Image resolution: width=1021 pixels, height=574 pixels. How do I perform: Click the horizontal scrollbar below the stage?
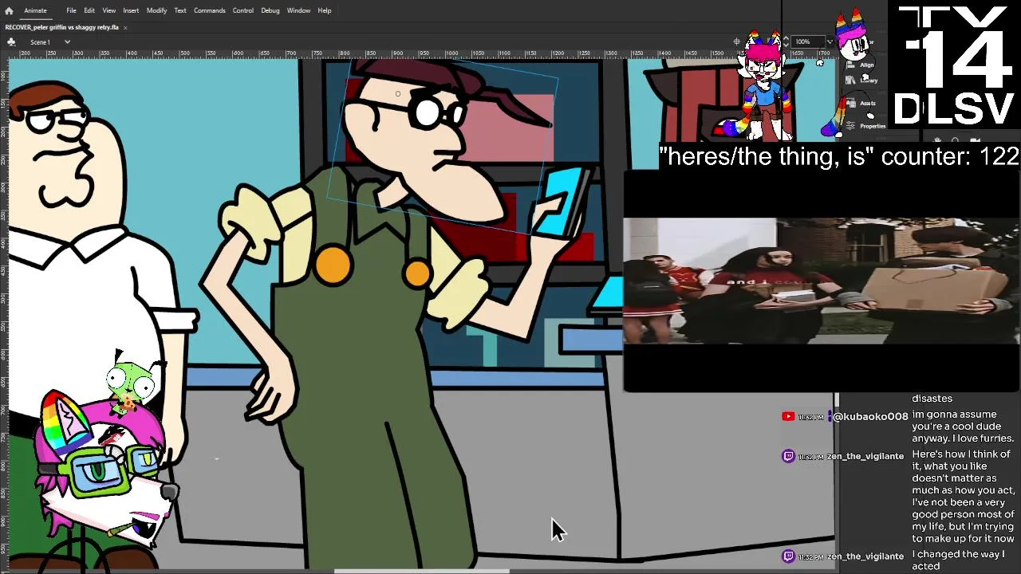[x=421, y=571]
